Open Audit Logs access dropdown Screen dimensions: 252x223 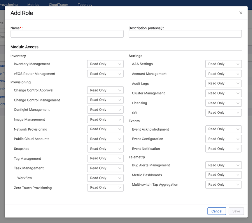223,83
